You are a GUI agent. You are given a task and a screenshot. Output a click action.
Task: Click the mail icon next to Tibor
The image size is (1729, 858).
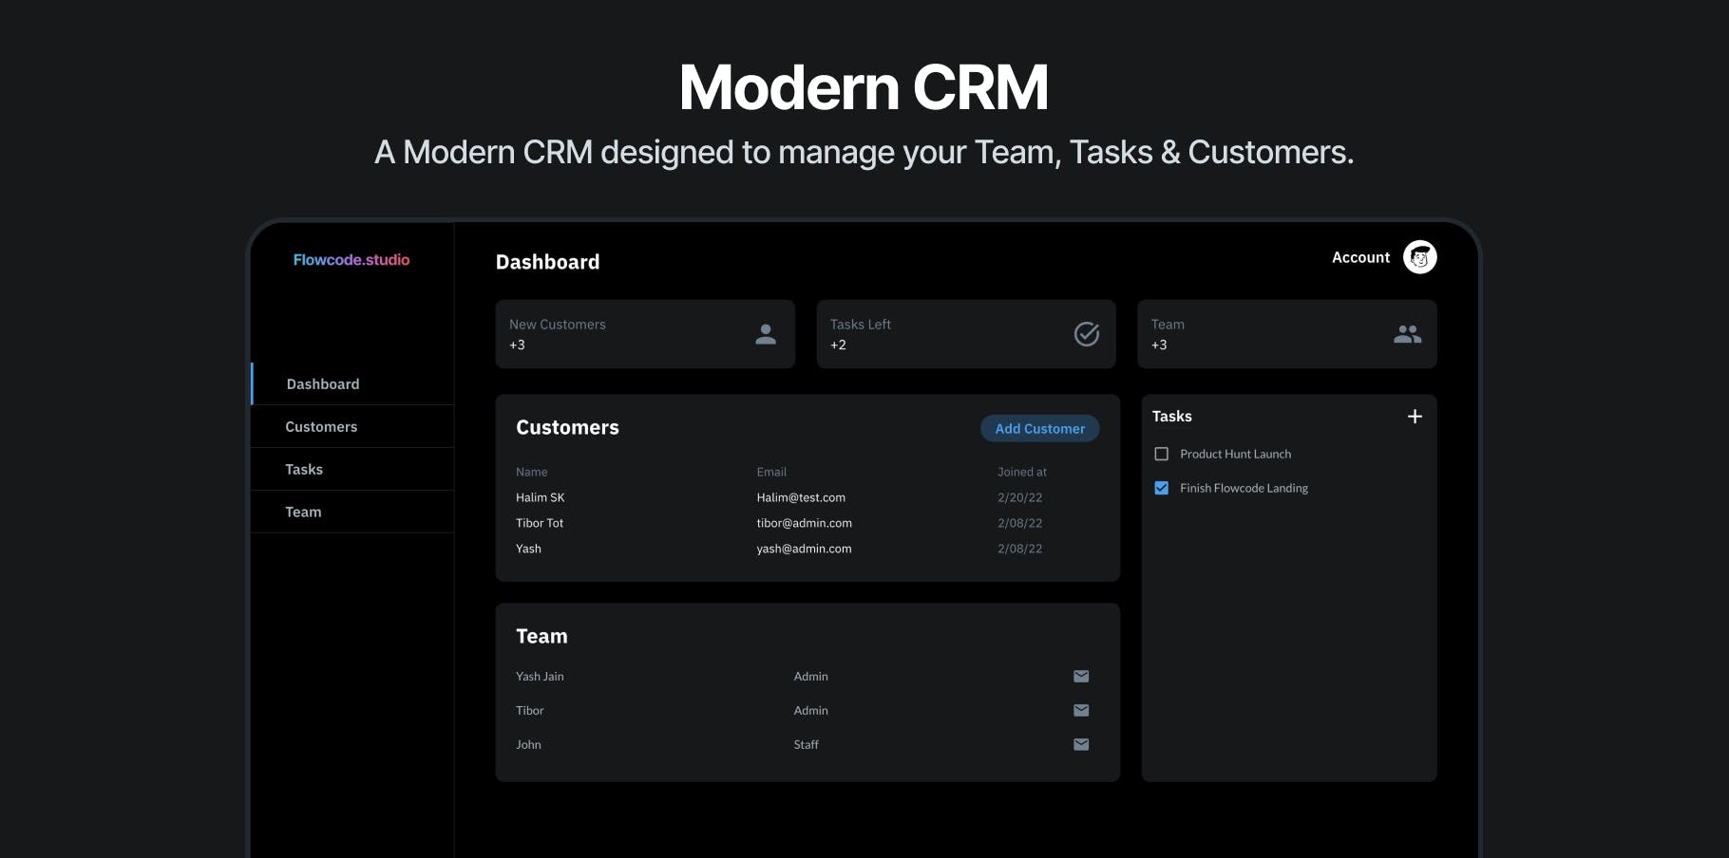(x=1080, y=710)
